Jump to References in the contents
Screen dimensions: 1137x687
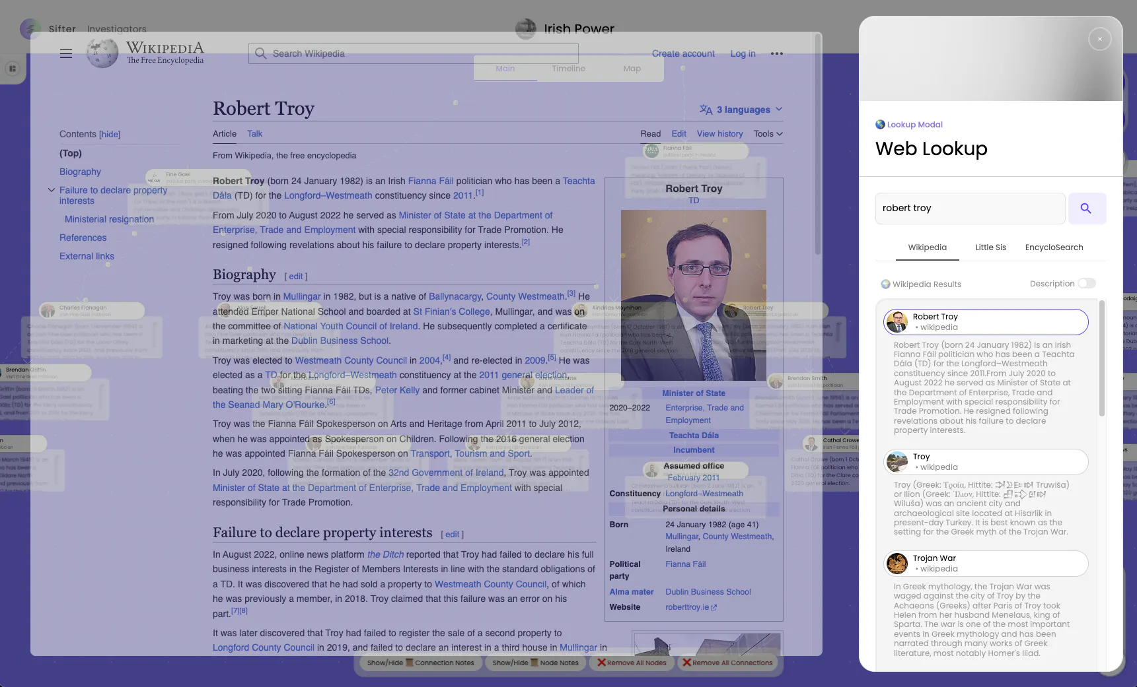pyautogui.click(x=83, y=238)
